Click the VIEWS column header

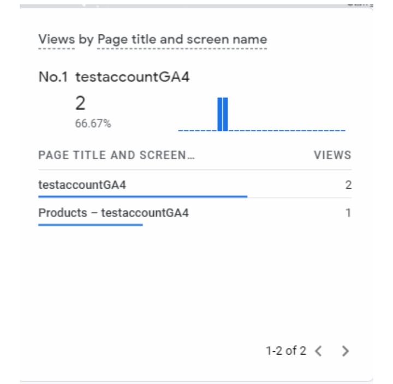(332, 155)
